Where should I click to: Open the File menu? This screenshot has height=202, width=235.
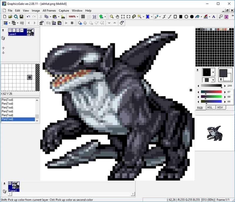point(10,11)
